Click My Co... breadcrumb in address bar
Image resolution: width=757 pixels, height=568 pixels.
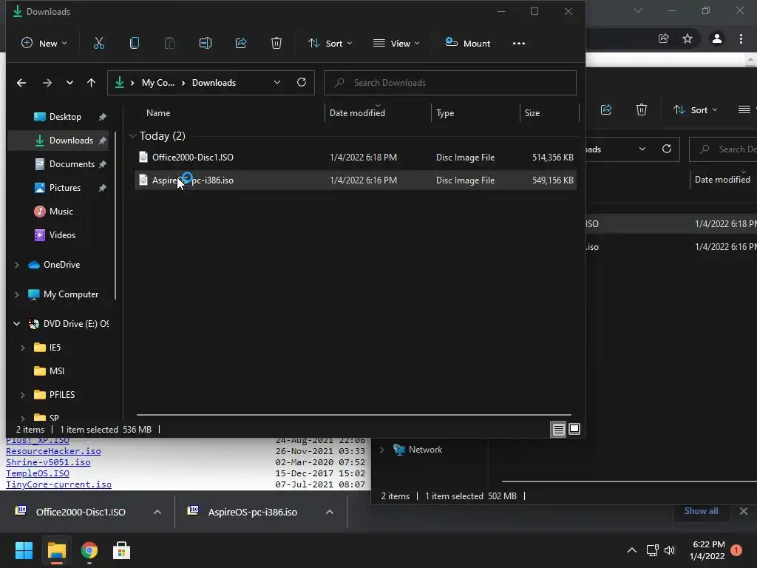[158, 83]
